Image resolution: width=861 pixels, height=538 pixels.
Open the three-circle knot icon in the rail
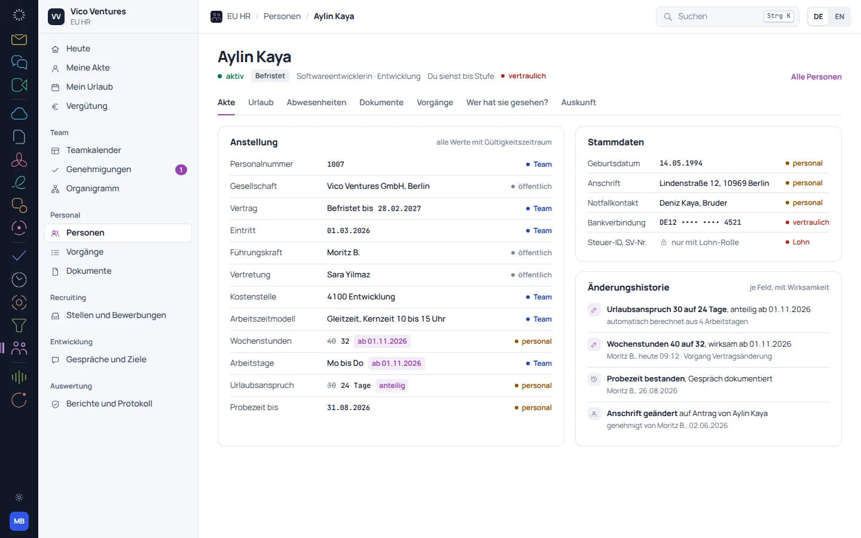[x=19, y=160]
